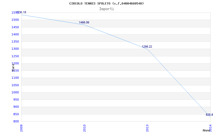Click the 1250 y-axis value
The height and width of the screenshot is (133, 213).
[x=15, y=56]
